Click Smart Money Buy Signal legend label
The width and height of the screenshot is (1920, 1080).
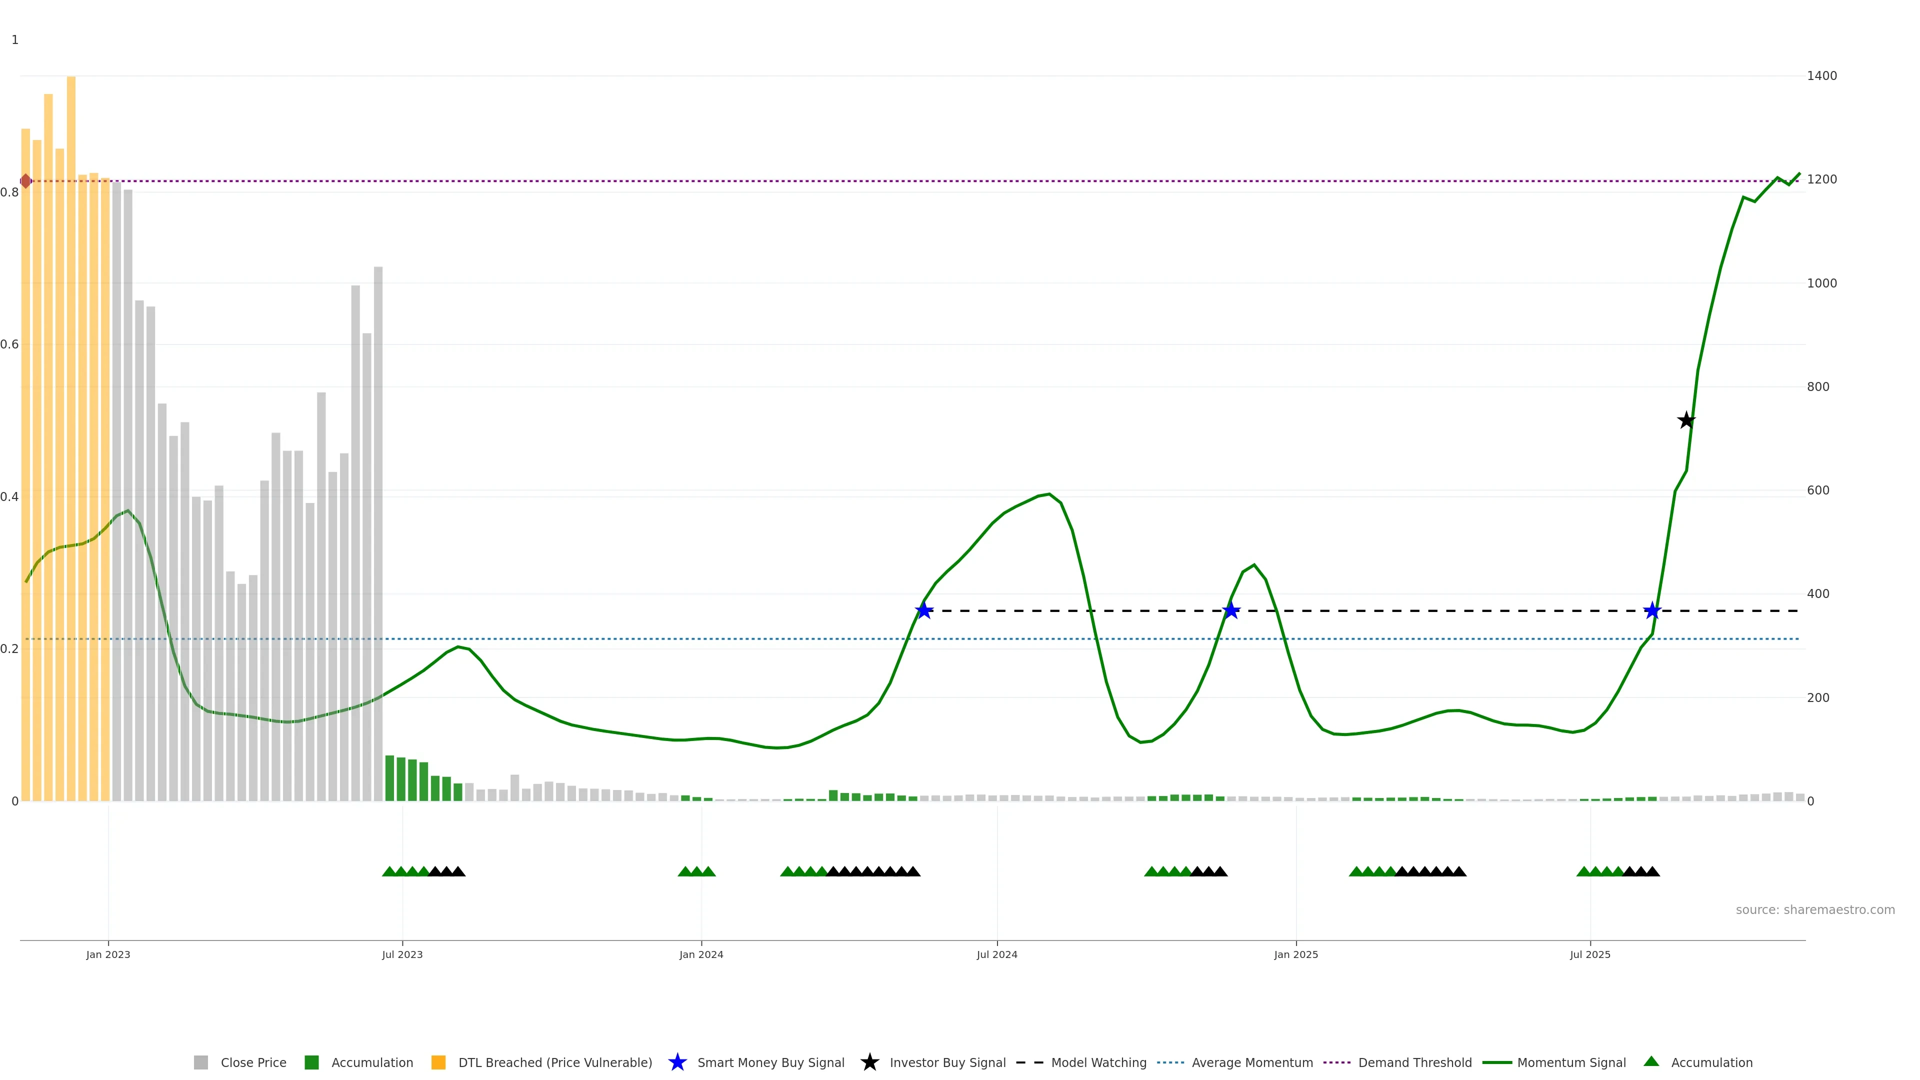click(x=770, y=1062)
